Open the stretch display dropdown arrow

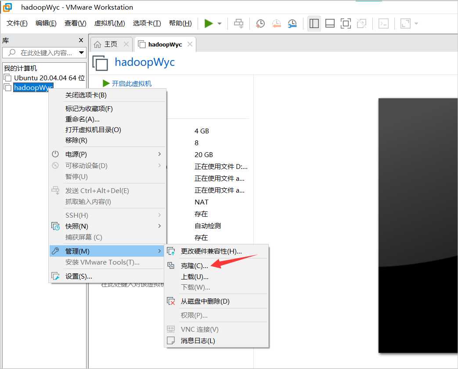pyautogui.click(x=416, y=24)
